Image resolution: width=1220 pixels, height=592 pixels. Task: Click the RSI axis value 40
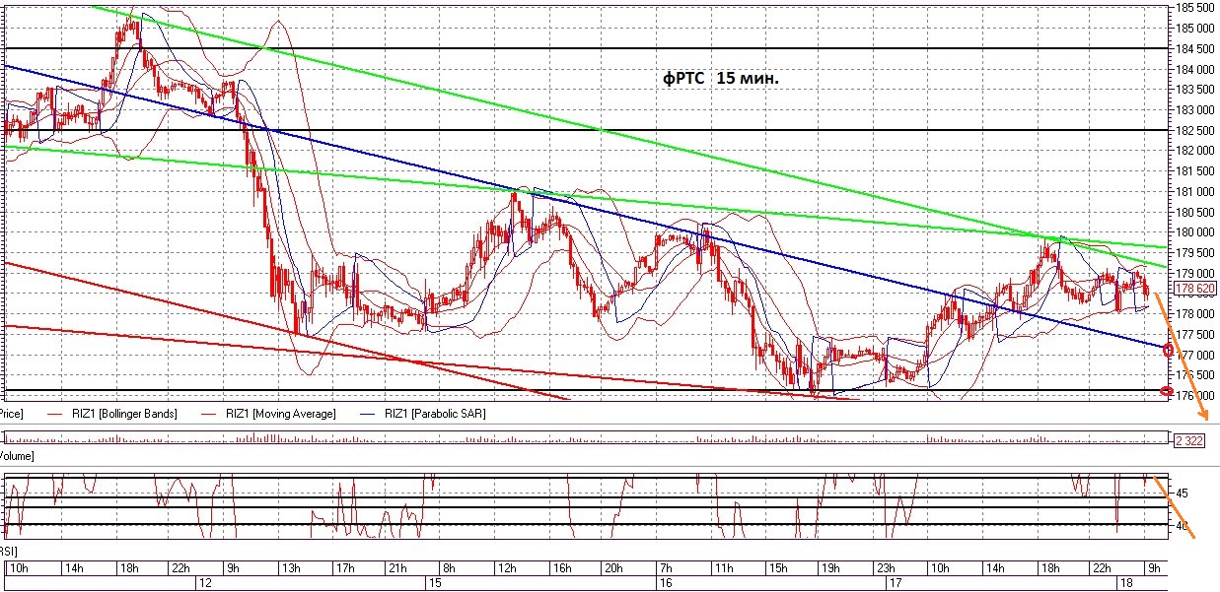(x=1184, y=526)
